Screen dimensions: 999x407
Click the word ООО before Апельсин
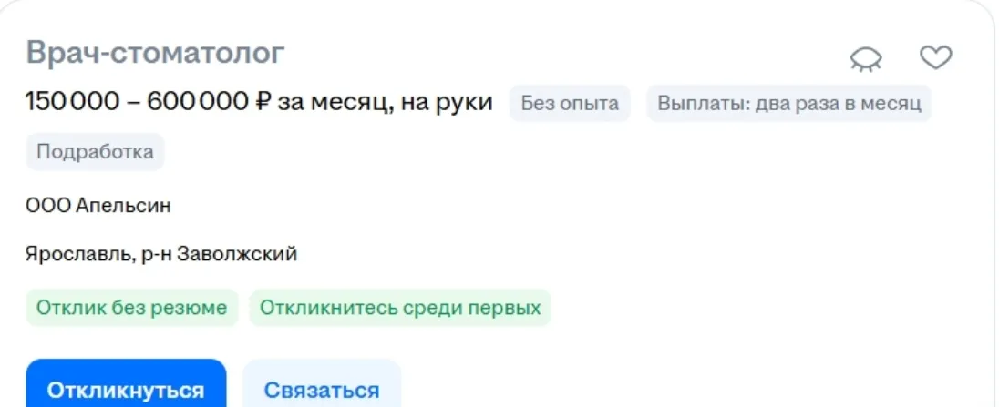coord(43,206)
